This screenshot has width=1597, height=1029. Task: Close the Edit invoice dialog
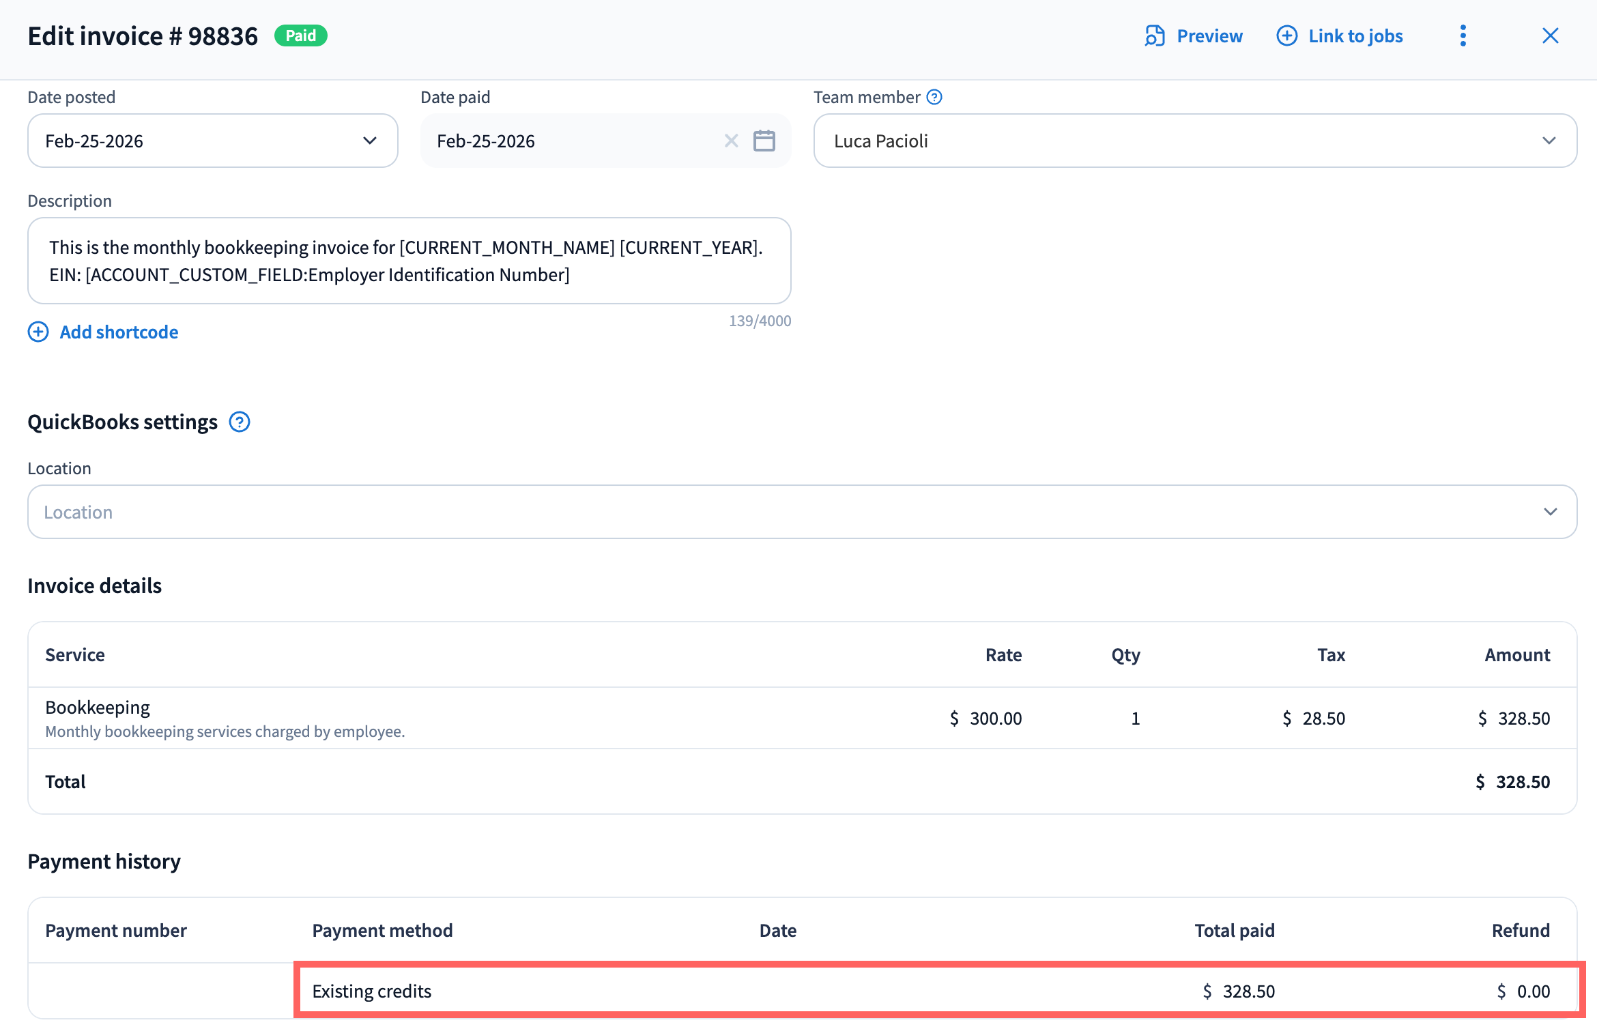(1550, 35)
